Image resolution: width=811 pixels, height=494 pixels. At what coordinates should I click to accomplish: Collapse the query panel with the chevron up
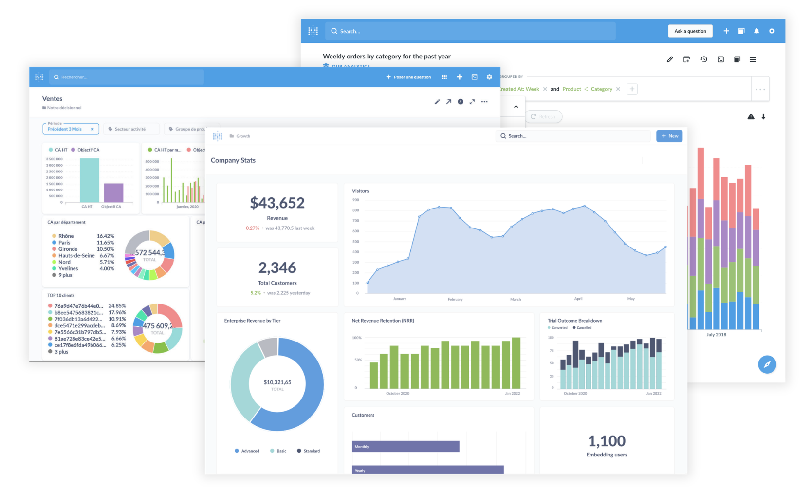516,107
